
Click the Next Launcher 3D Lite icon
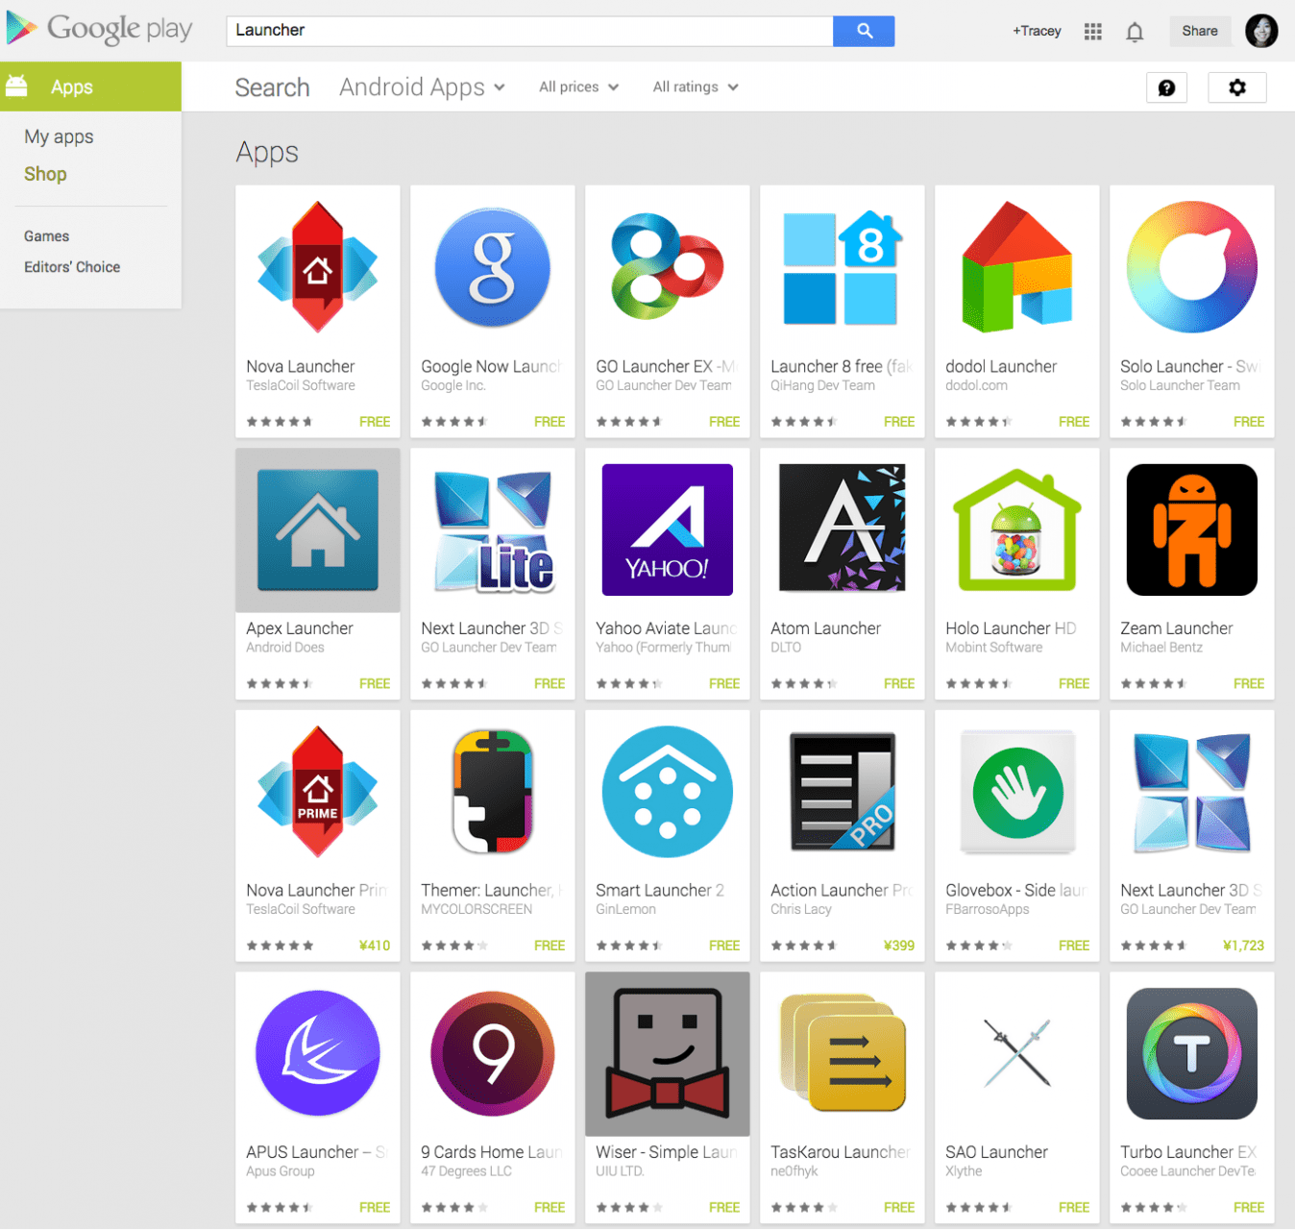pos(493,529)
